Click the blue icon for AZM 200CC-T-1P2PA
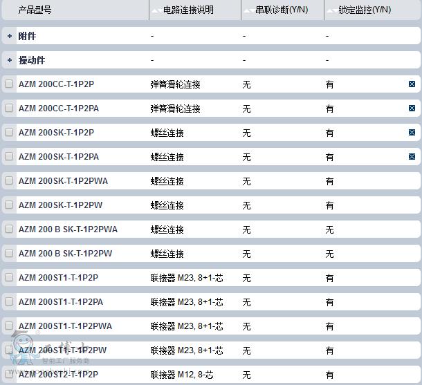The width and height of the screenshot is (422, 385). click(412, 109)
